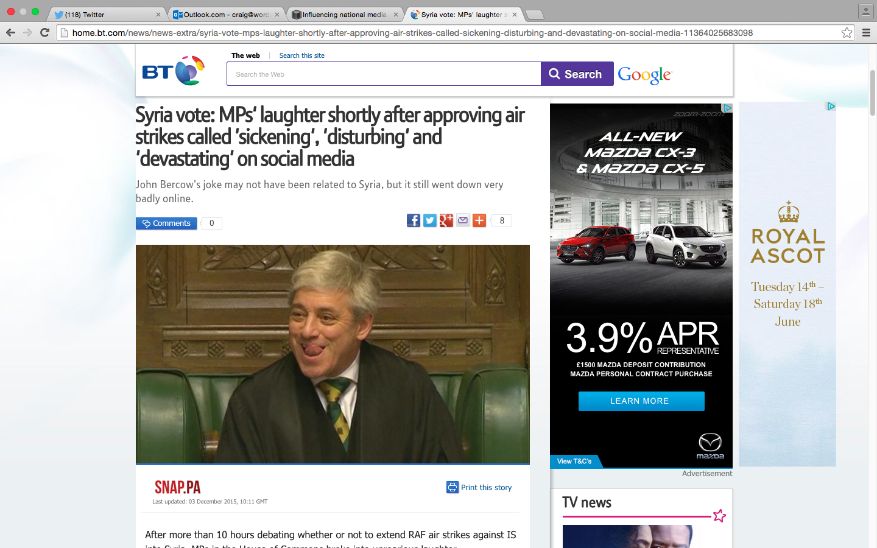The width and height of the screenshot is (877, 548).
Task: Bookmark this page with the star icon
Action: point(847,33)
